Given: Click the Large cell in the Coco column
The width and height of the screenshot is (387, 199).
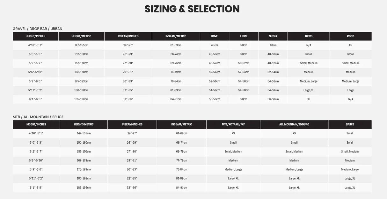Looking at the screenshot, I should (x=350, y=90).
